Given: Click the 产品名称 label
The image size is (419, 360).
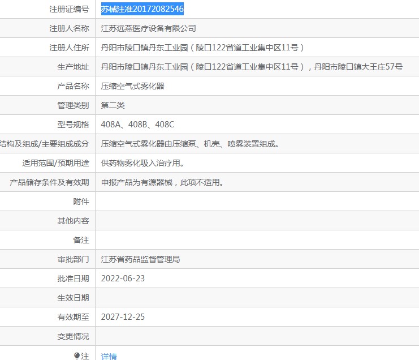Looking at the screenshot, I should [x=73, y=86].
